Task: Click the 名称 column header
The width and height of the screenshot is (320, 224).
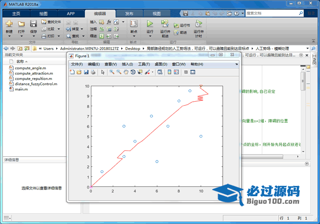Action: coord(20,61)
